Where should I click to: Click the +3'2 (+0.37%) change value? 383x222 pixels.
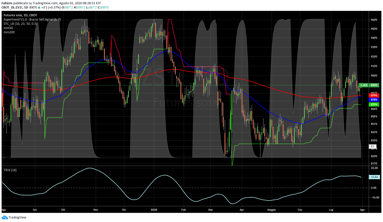pos(51,7)
